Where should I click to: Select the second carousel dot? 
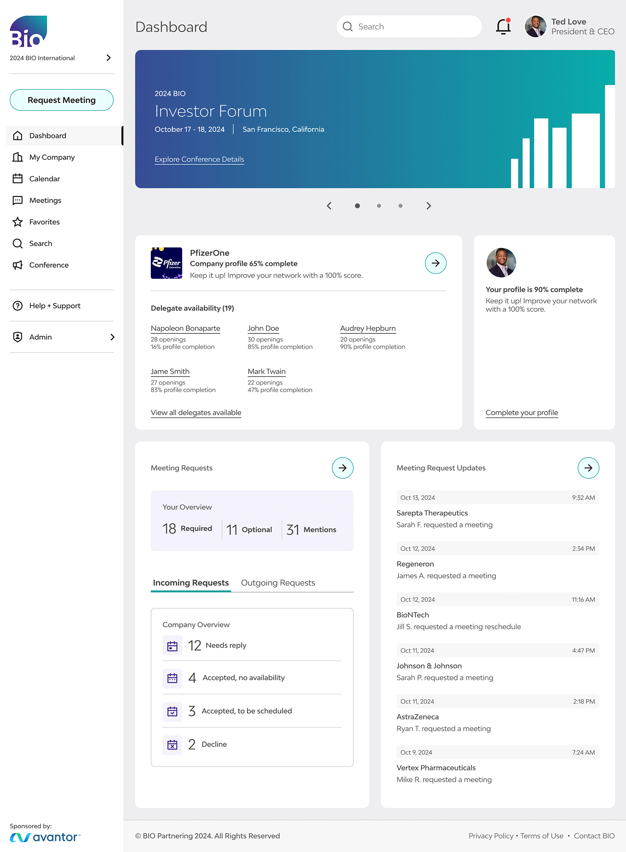coord(379,206)
